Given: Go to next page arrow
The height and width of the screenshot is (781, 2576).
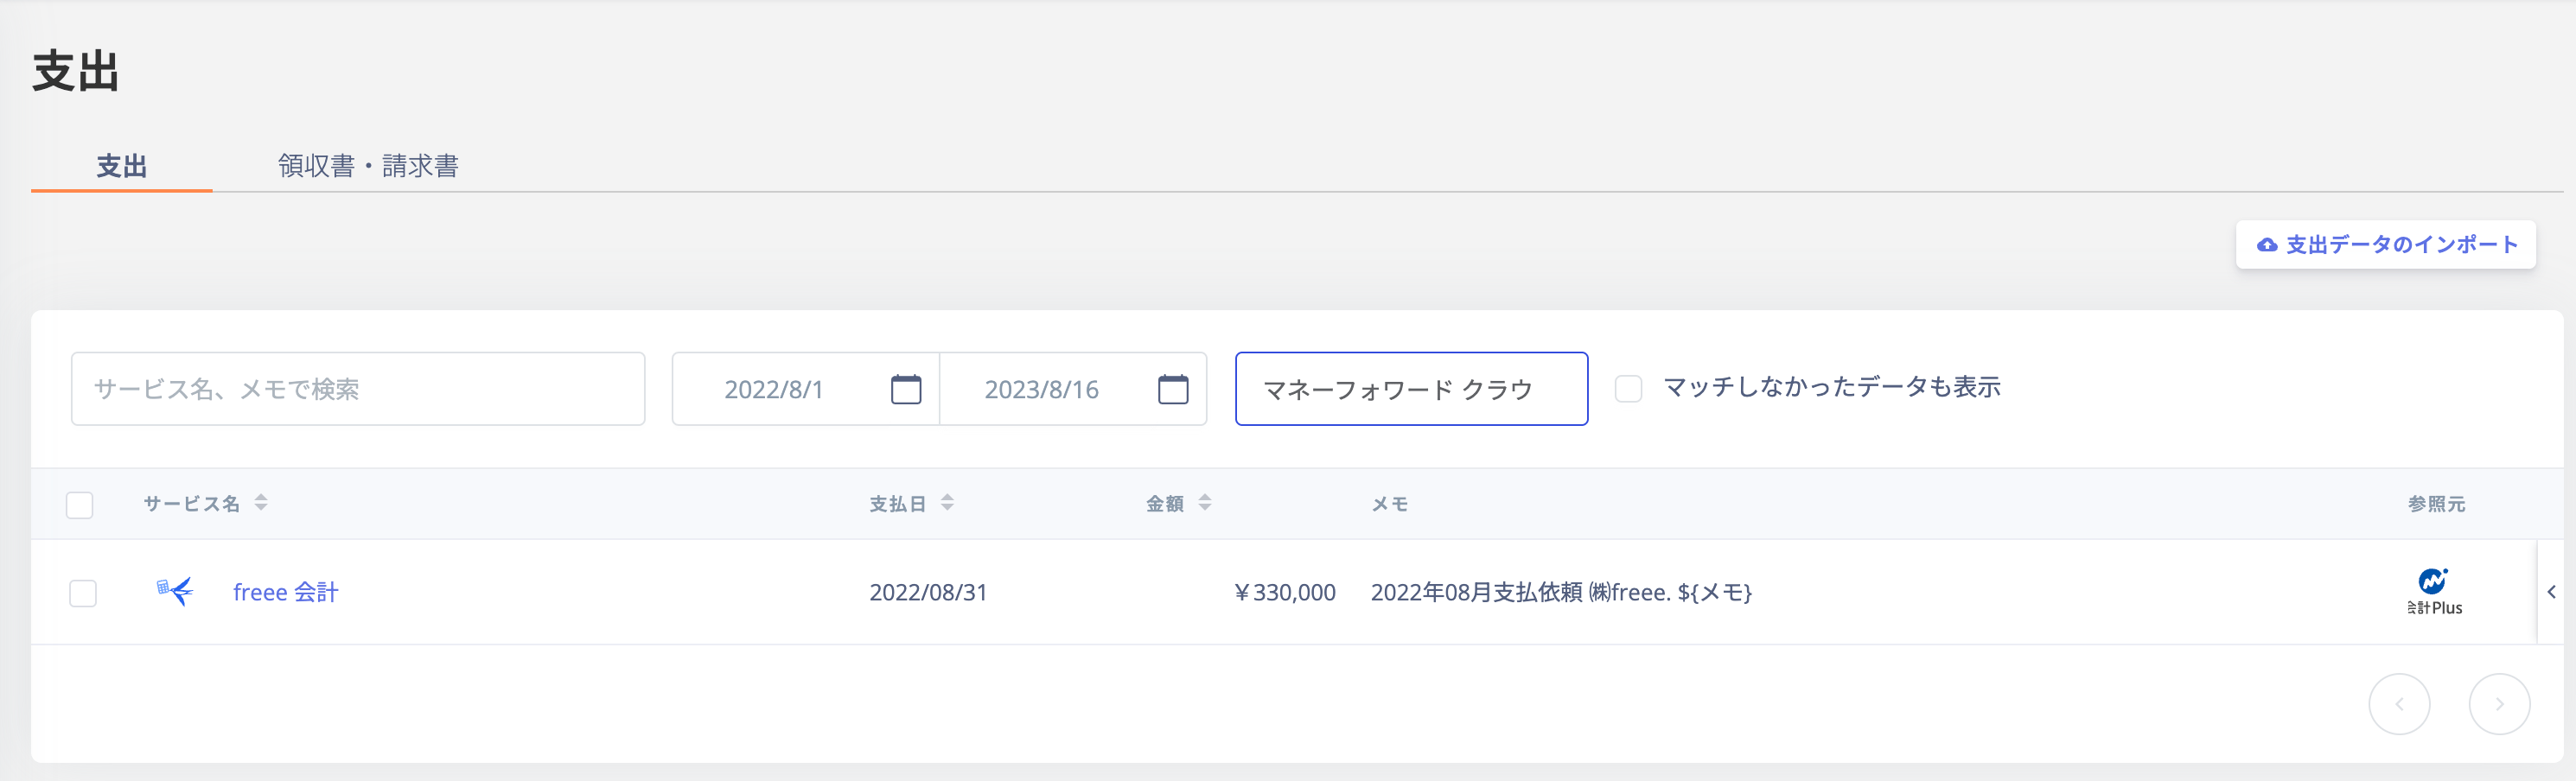Looking at the screenshot, I should pos(2499,704).
